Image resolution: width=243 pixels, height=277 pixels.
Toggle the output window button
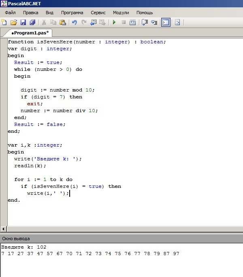coord(166,22)
